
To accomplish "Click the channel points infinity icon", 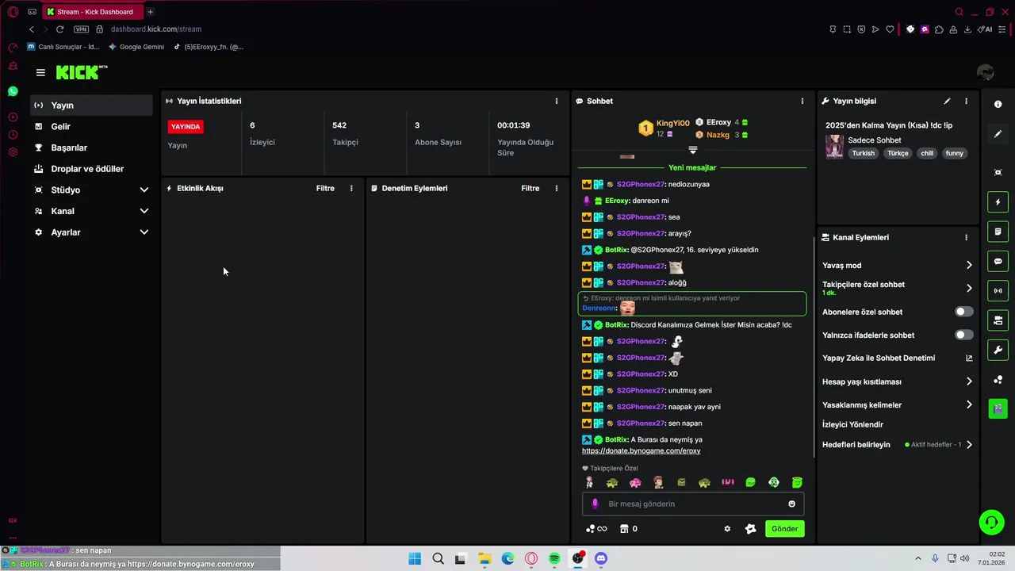I will click(596, 529).
